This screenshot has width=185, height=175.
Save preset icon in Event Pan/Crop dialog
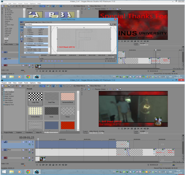112,25
